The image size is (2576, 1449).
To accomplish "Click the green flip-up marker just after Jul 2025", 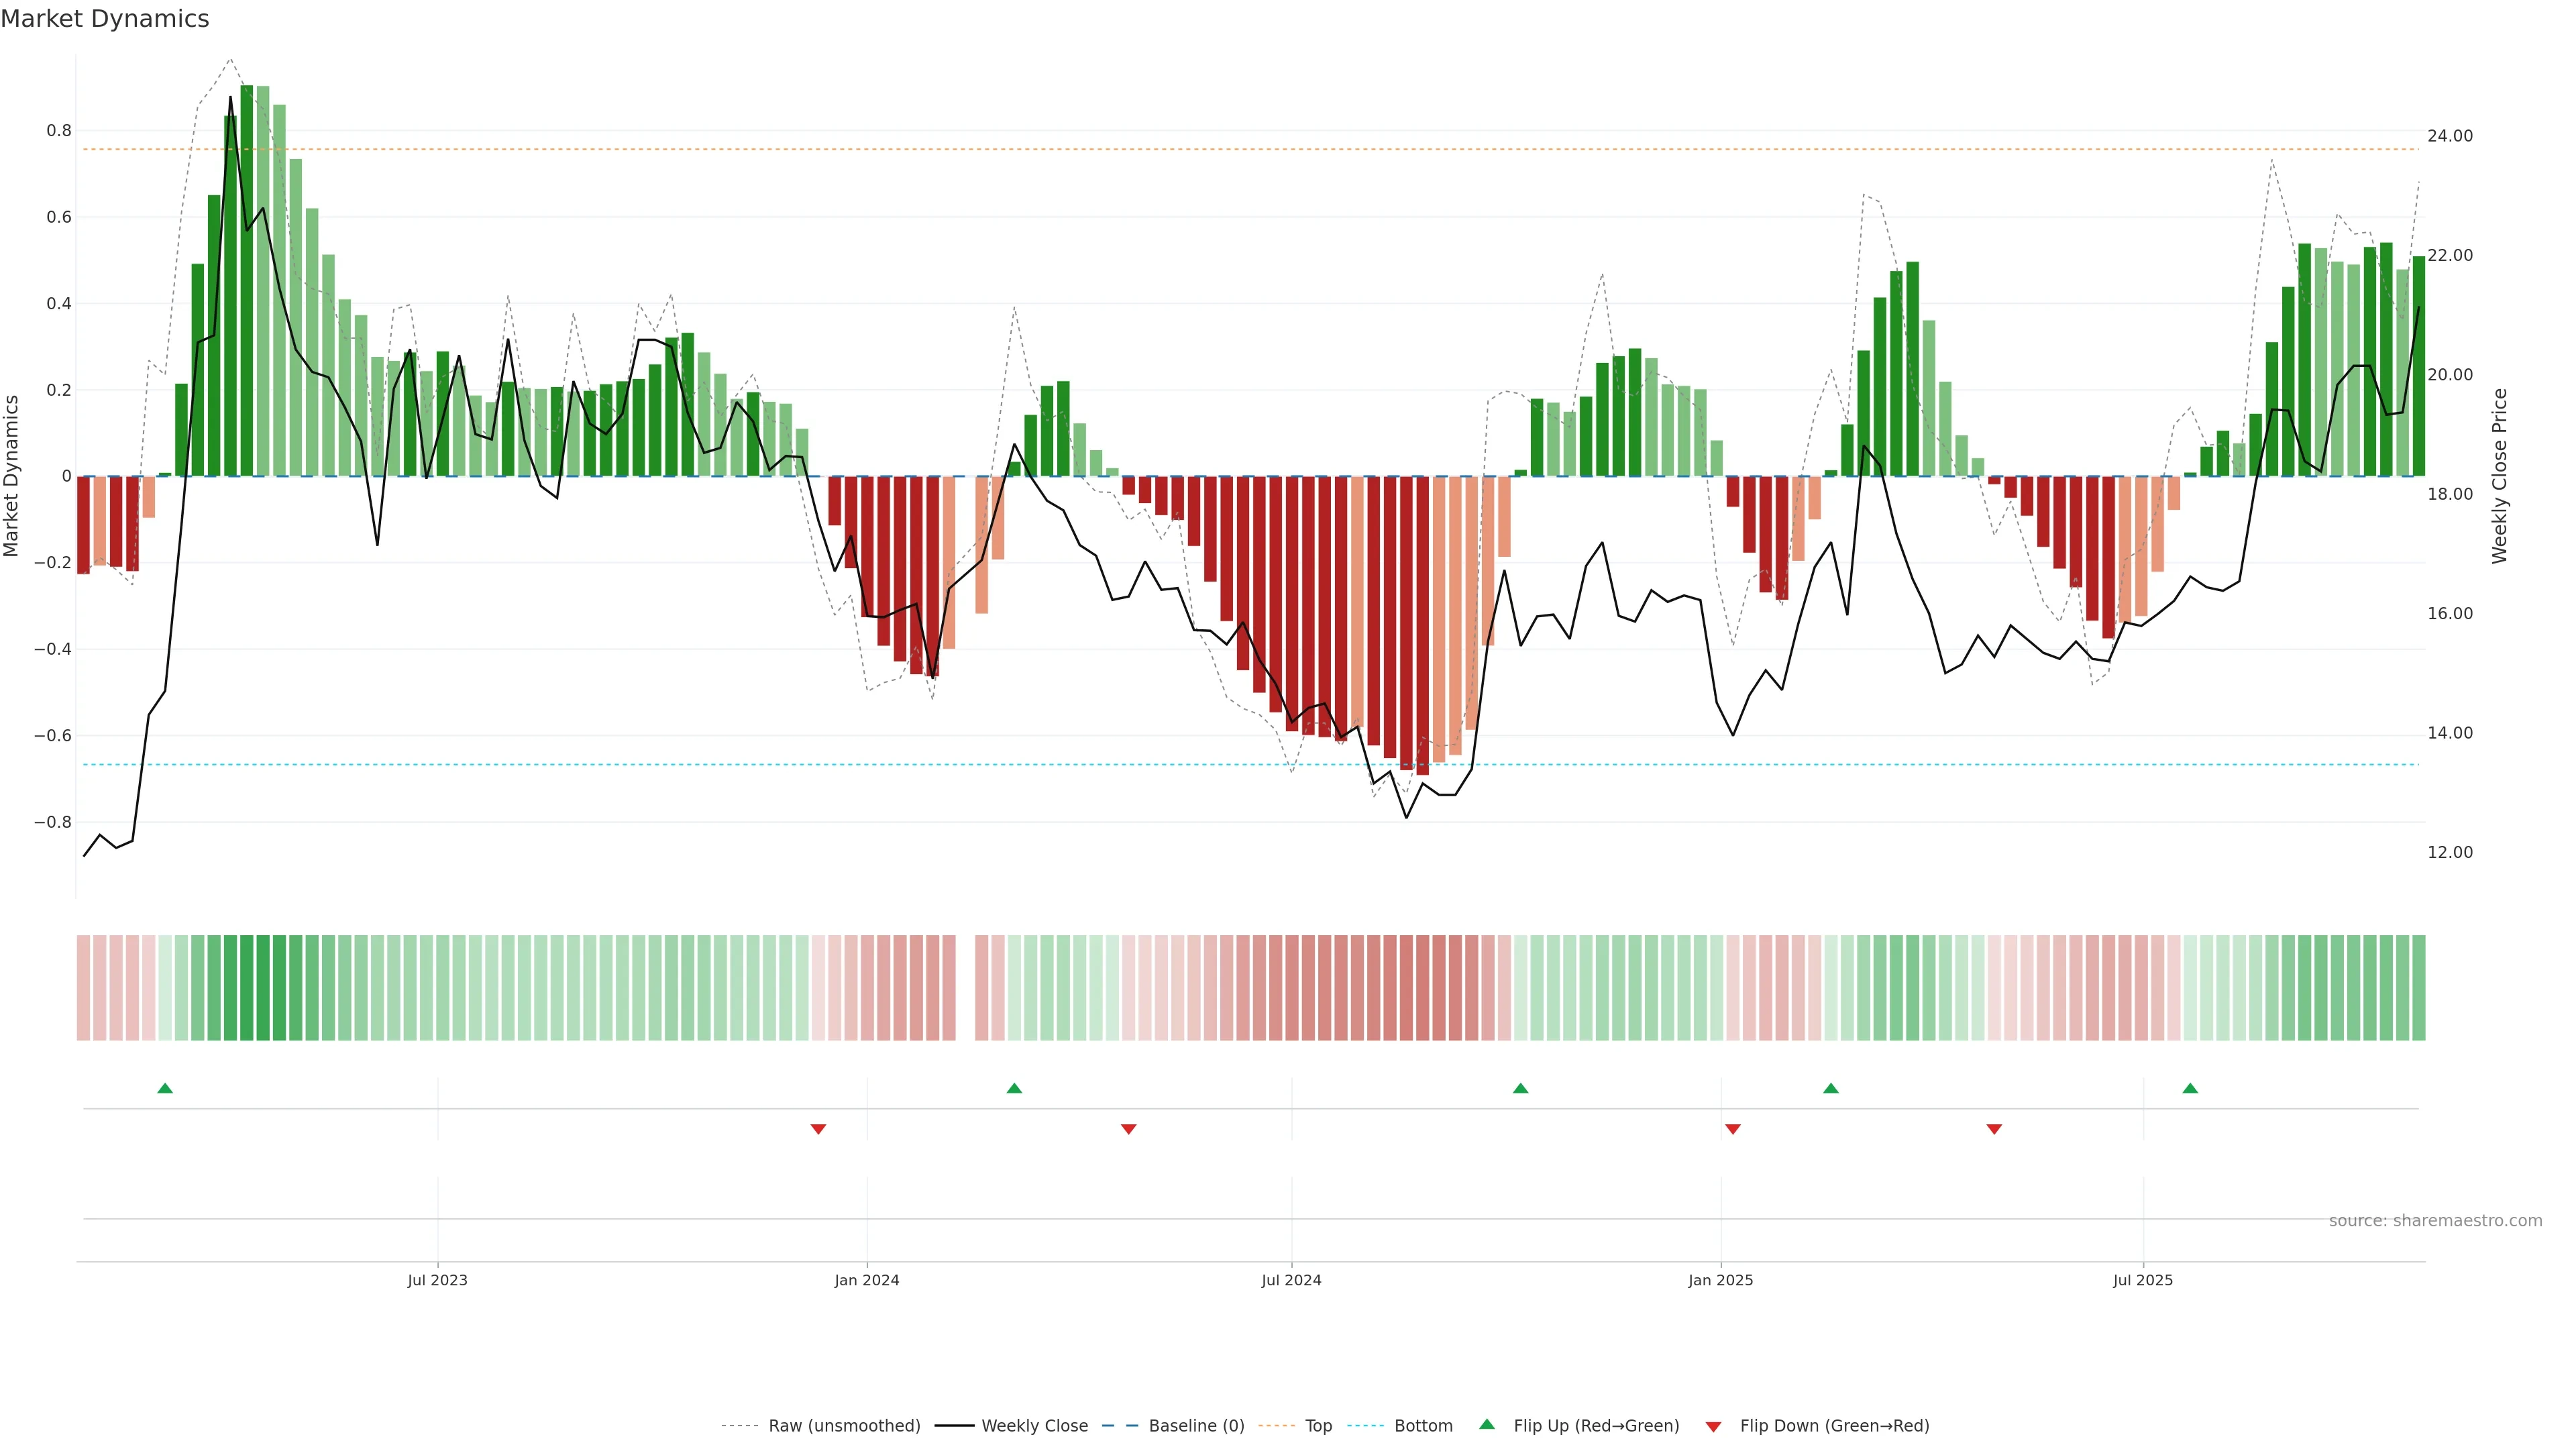I will pyautogui.click(x=2190, y=1088).
